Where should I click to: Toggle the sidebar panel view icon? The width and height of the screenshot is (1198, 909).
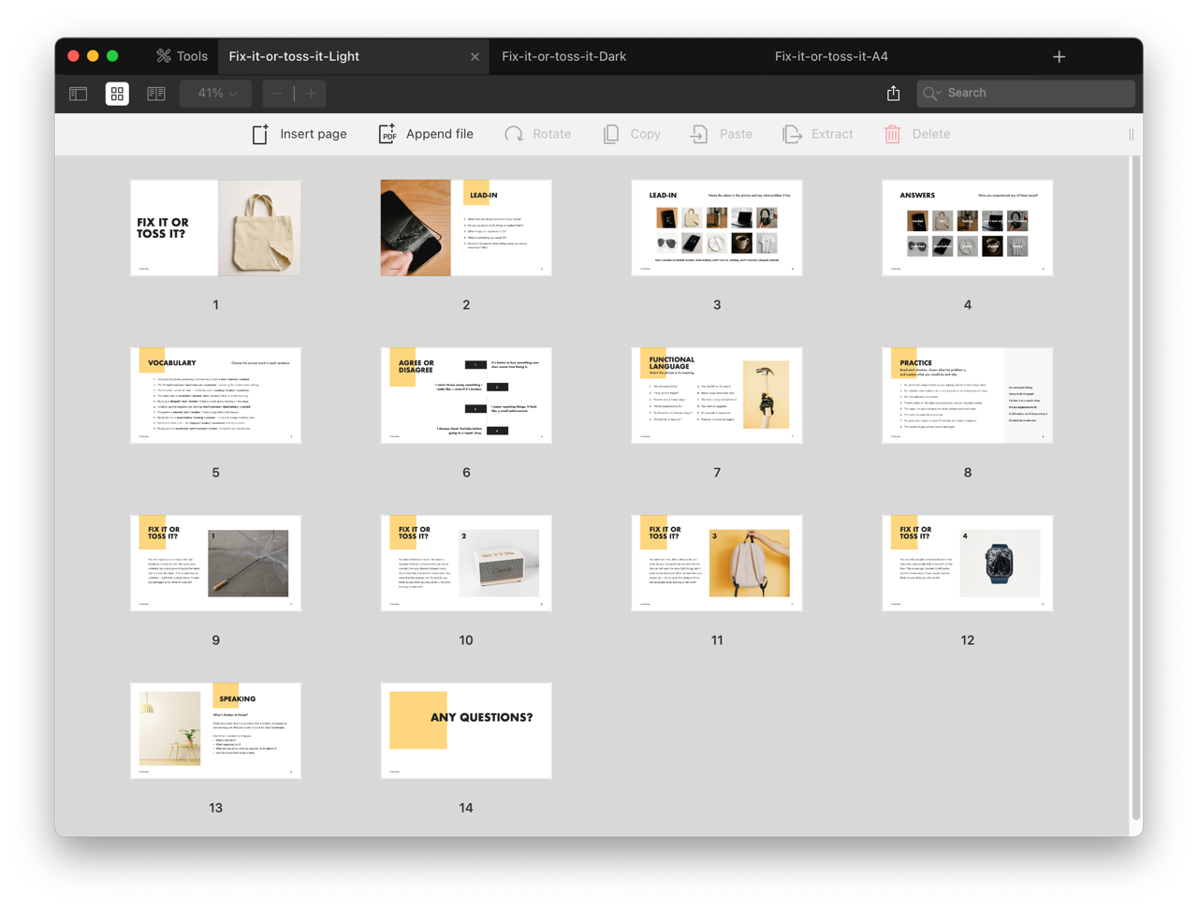[x=79, y=94]
